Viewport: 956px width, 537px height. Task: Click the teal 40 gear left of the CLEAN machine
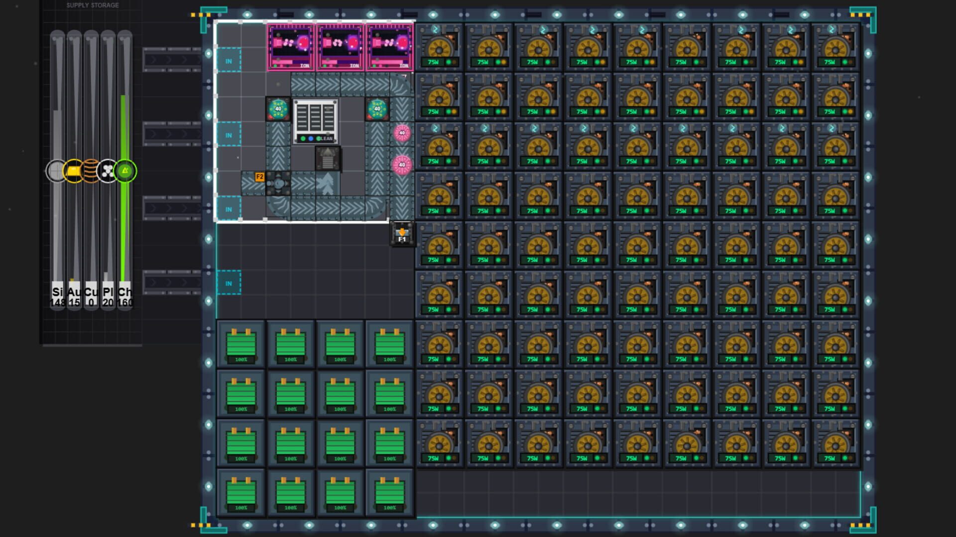coord(278,109)
